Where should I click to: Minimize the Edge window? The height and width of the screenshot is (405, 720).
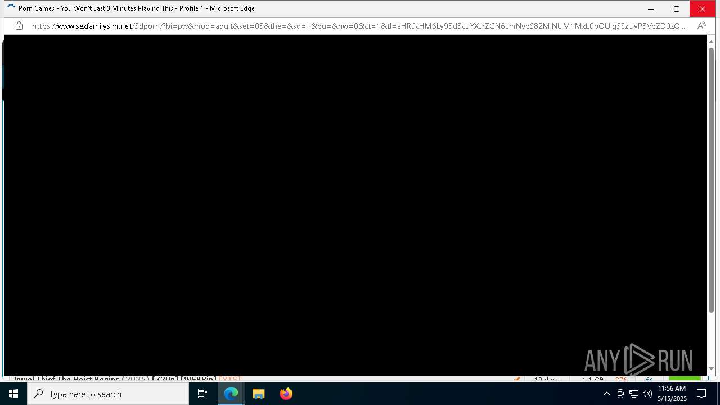pyautogui.click(x=651, y=9)
